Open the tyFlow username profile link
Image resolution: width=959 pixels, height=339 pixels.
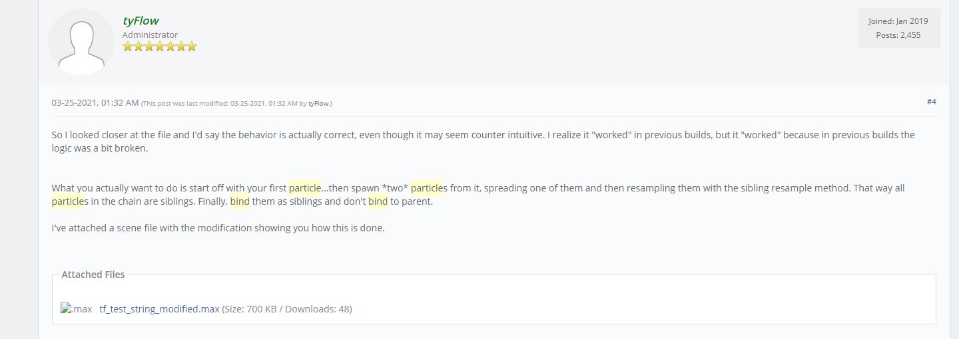141,21
